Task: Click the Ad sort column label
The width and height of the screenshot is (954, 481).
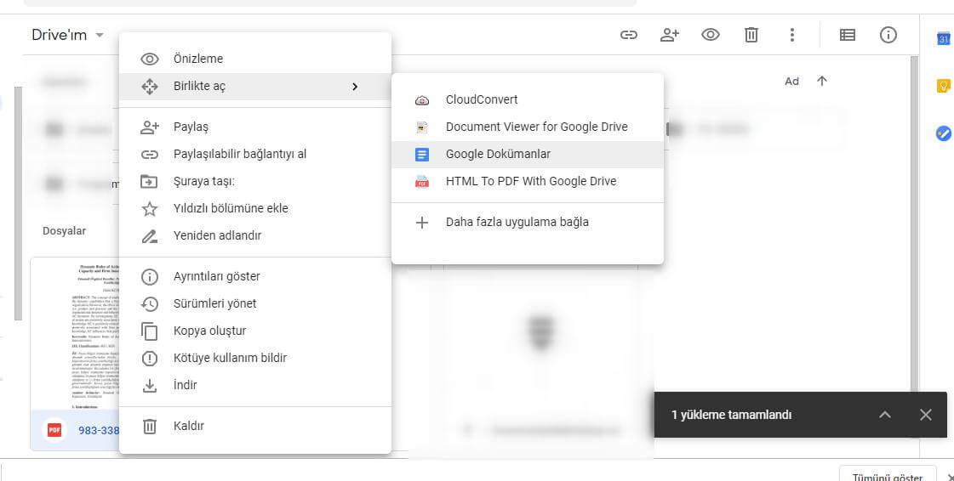Action: coord(791,82)
